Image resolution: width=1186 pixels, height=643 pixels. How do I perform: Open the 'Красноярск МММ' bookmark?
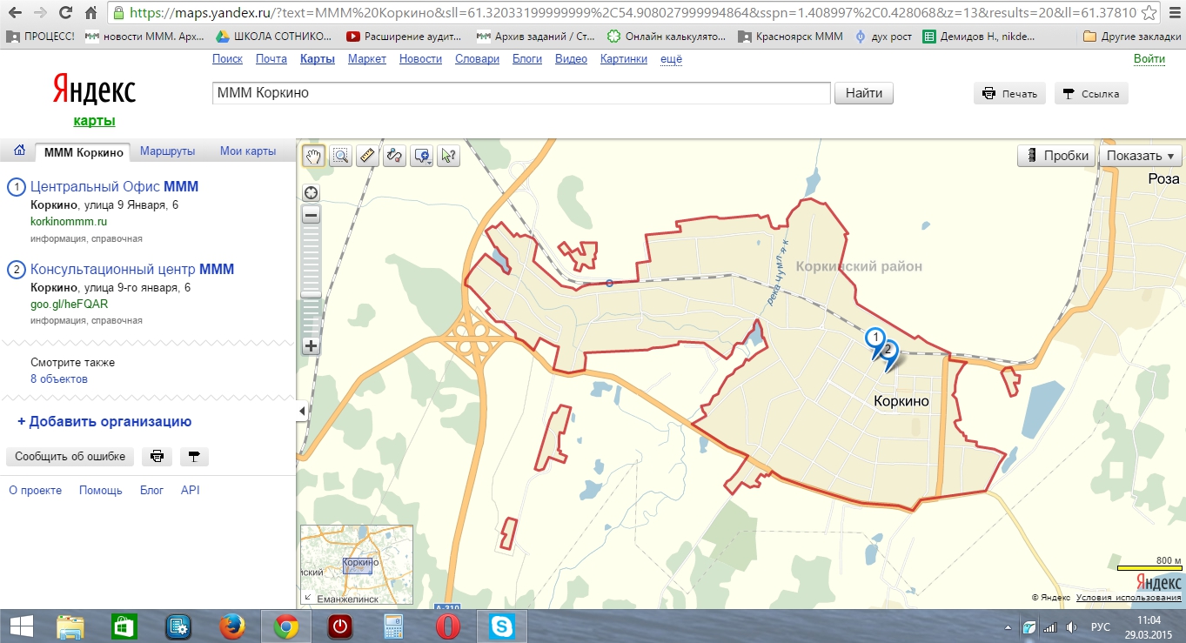790,37
